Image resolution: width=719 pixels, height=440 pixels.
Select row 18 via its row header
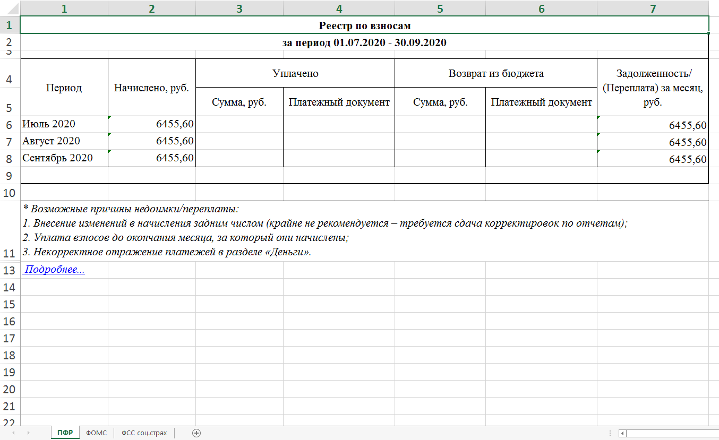click(x=10, y=355)
